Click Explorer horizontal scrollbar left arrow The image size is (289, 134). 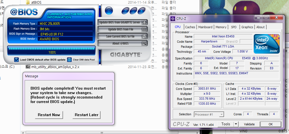pyautogui.click(x=23, y=133)
